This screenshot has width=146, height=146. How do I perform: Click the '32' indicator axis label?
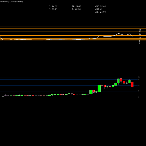[x=140, y=29]
